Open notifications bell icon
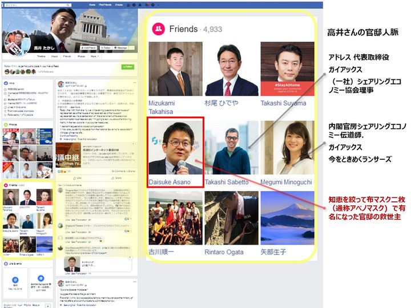The width and height of the screenshot is (411, 308). click(140, 5)
